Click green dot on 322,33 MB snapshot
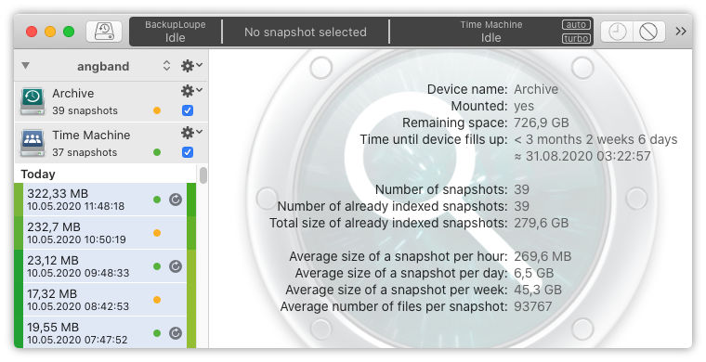Screen dimensions: 706x362 tap(157, 200)
